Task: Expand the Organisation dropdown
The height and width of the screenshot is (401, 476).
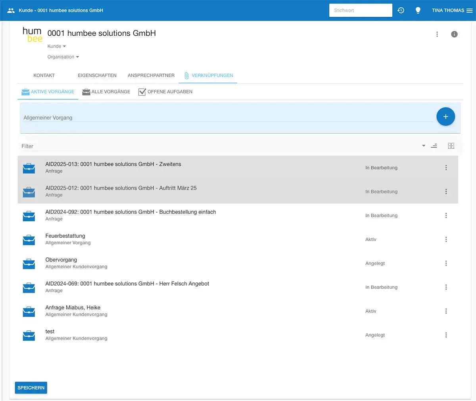Action: [x=63, y=57]
